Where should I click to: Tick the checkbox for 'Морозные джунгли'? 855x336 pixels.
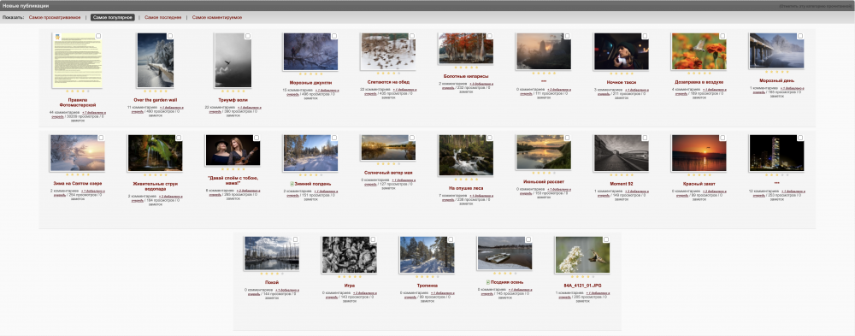[334, 36]
